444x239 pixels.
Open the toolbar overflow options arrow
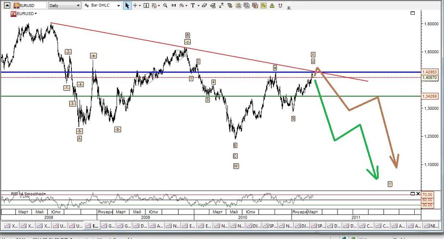tap(289, 8)
